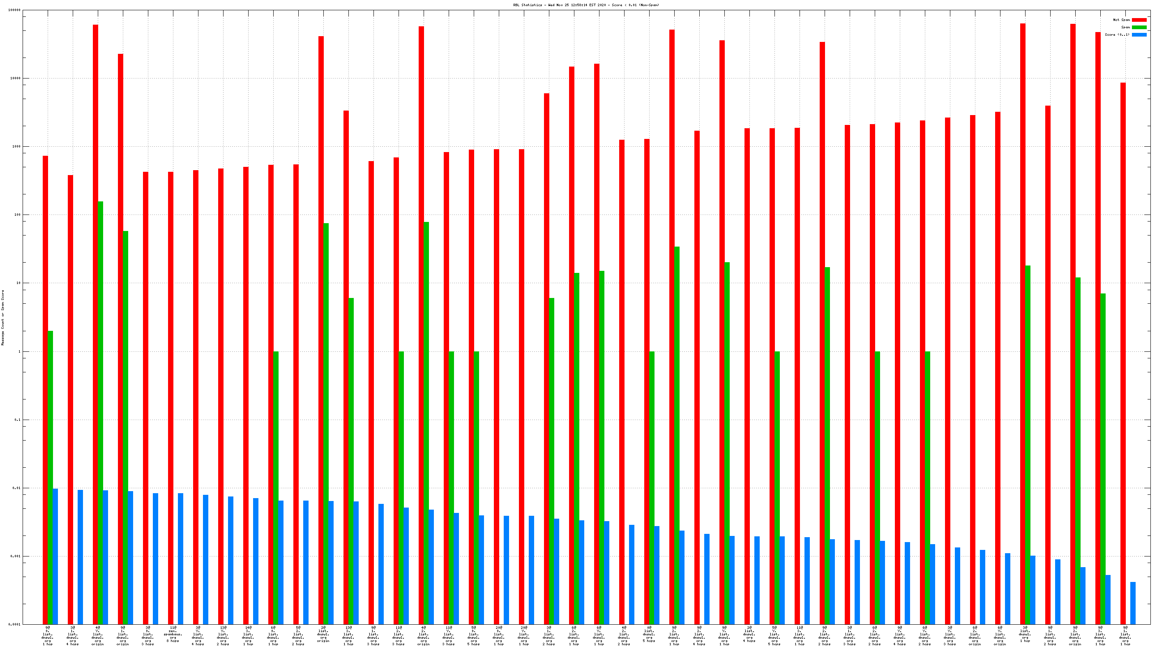
Task: Click the "Not Spam" legend label
Action: 1121,20
